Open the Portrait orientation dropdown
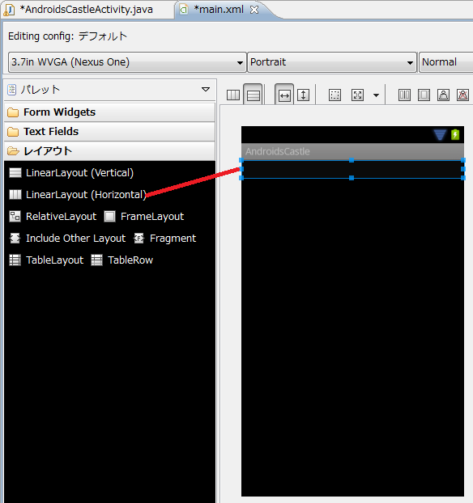This screenshot has height=503, width=473. click(x=332, y=62)
